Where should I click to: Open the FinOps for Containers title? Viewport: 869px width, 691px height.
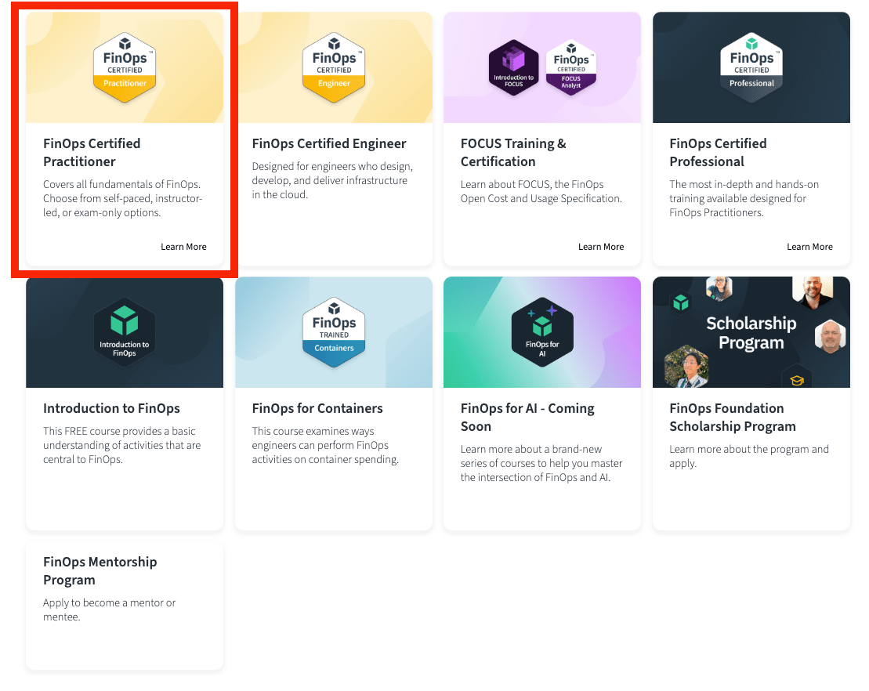pos(317,408)
